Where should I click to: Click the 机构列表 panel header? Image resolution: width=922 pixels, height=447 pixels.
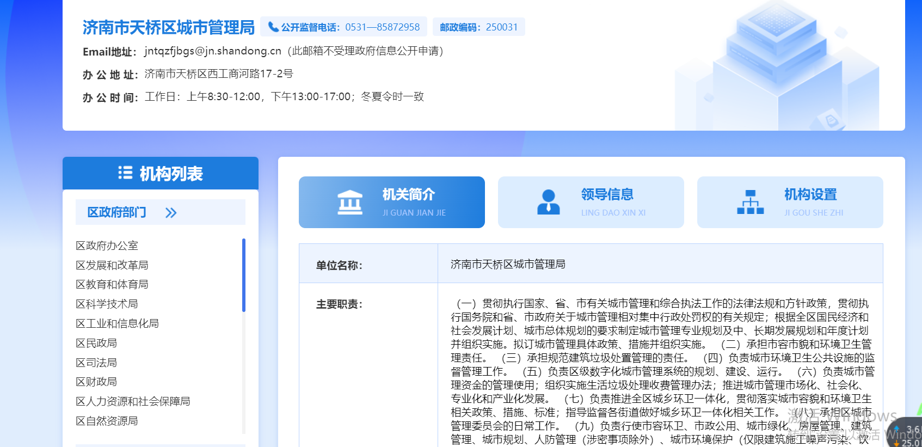(x=161, y=173)
